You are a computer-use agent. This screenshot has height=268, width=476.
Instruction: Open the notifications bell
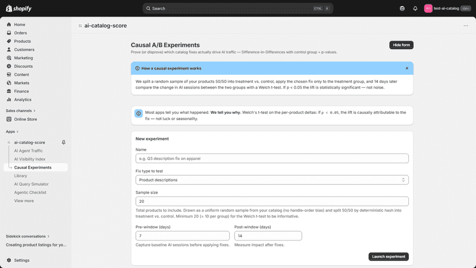(x=415, y=9)
